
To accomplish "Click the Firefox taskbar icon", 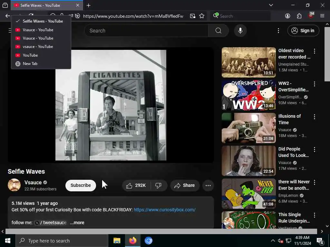I will click(x=132, y=241).
